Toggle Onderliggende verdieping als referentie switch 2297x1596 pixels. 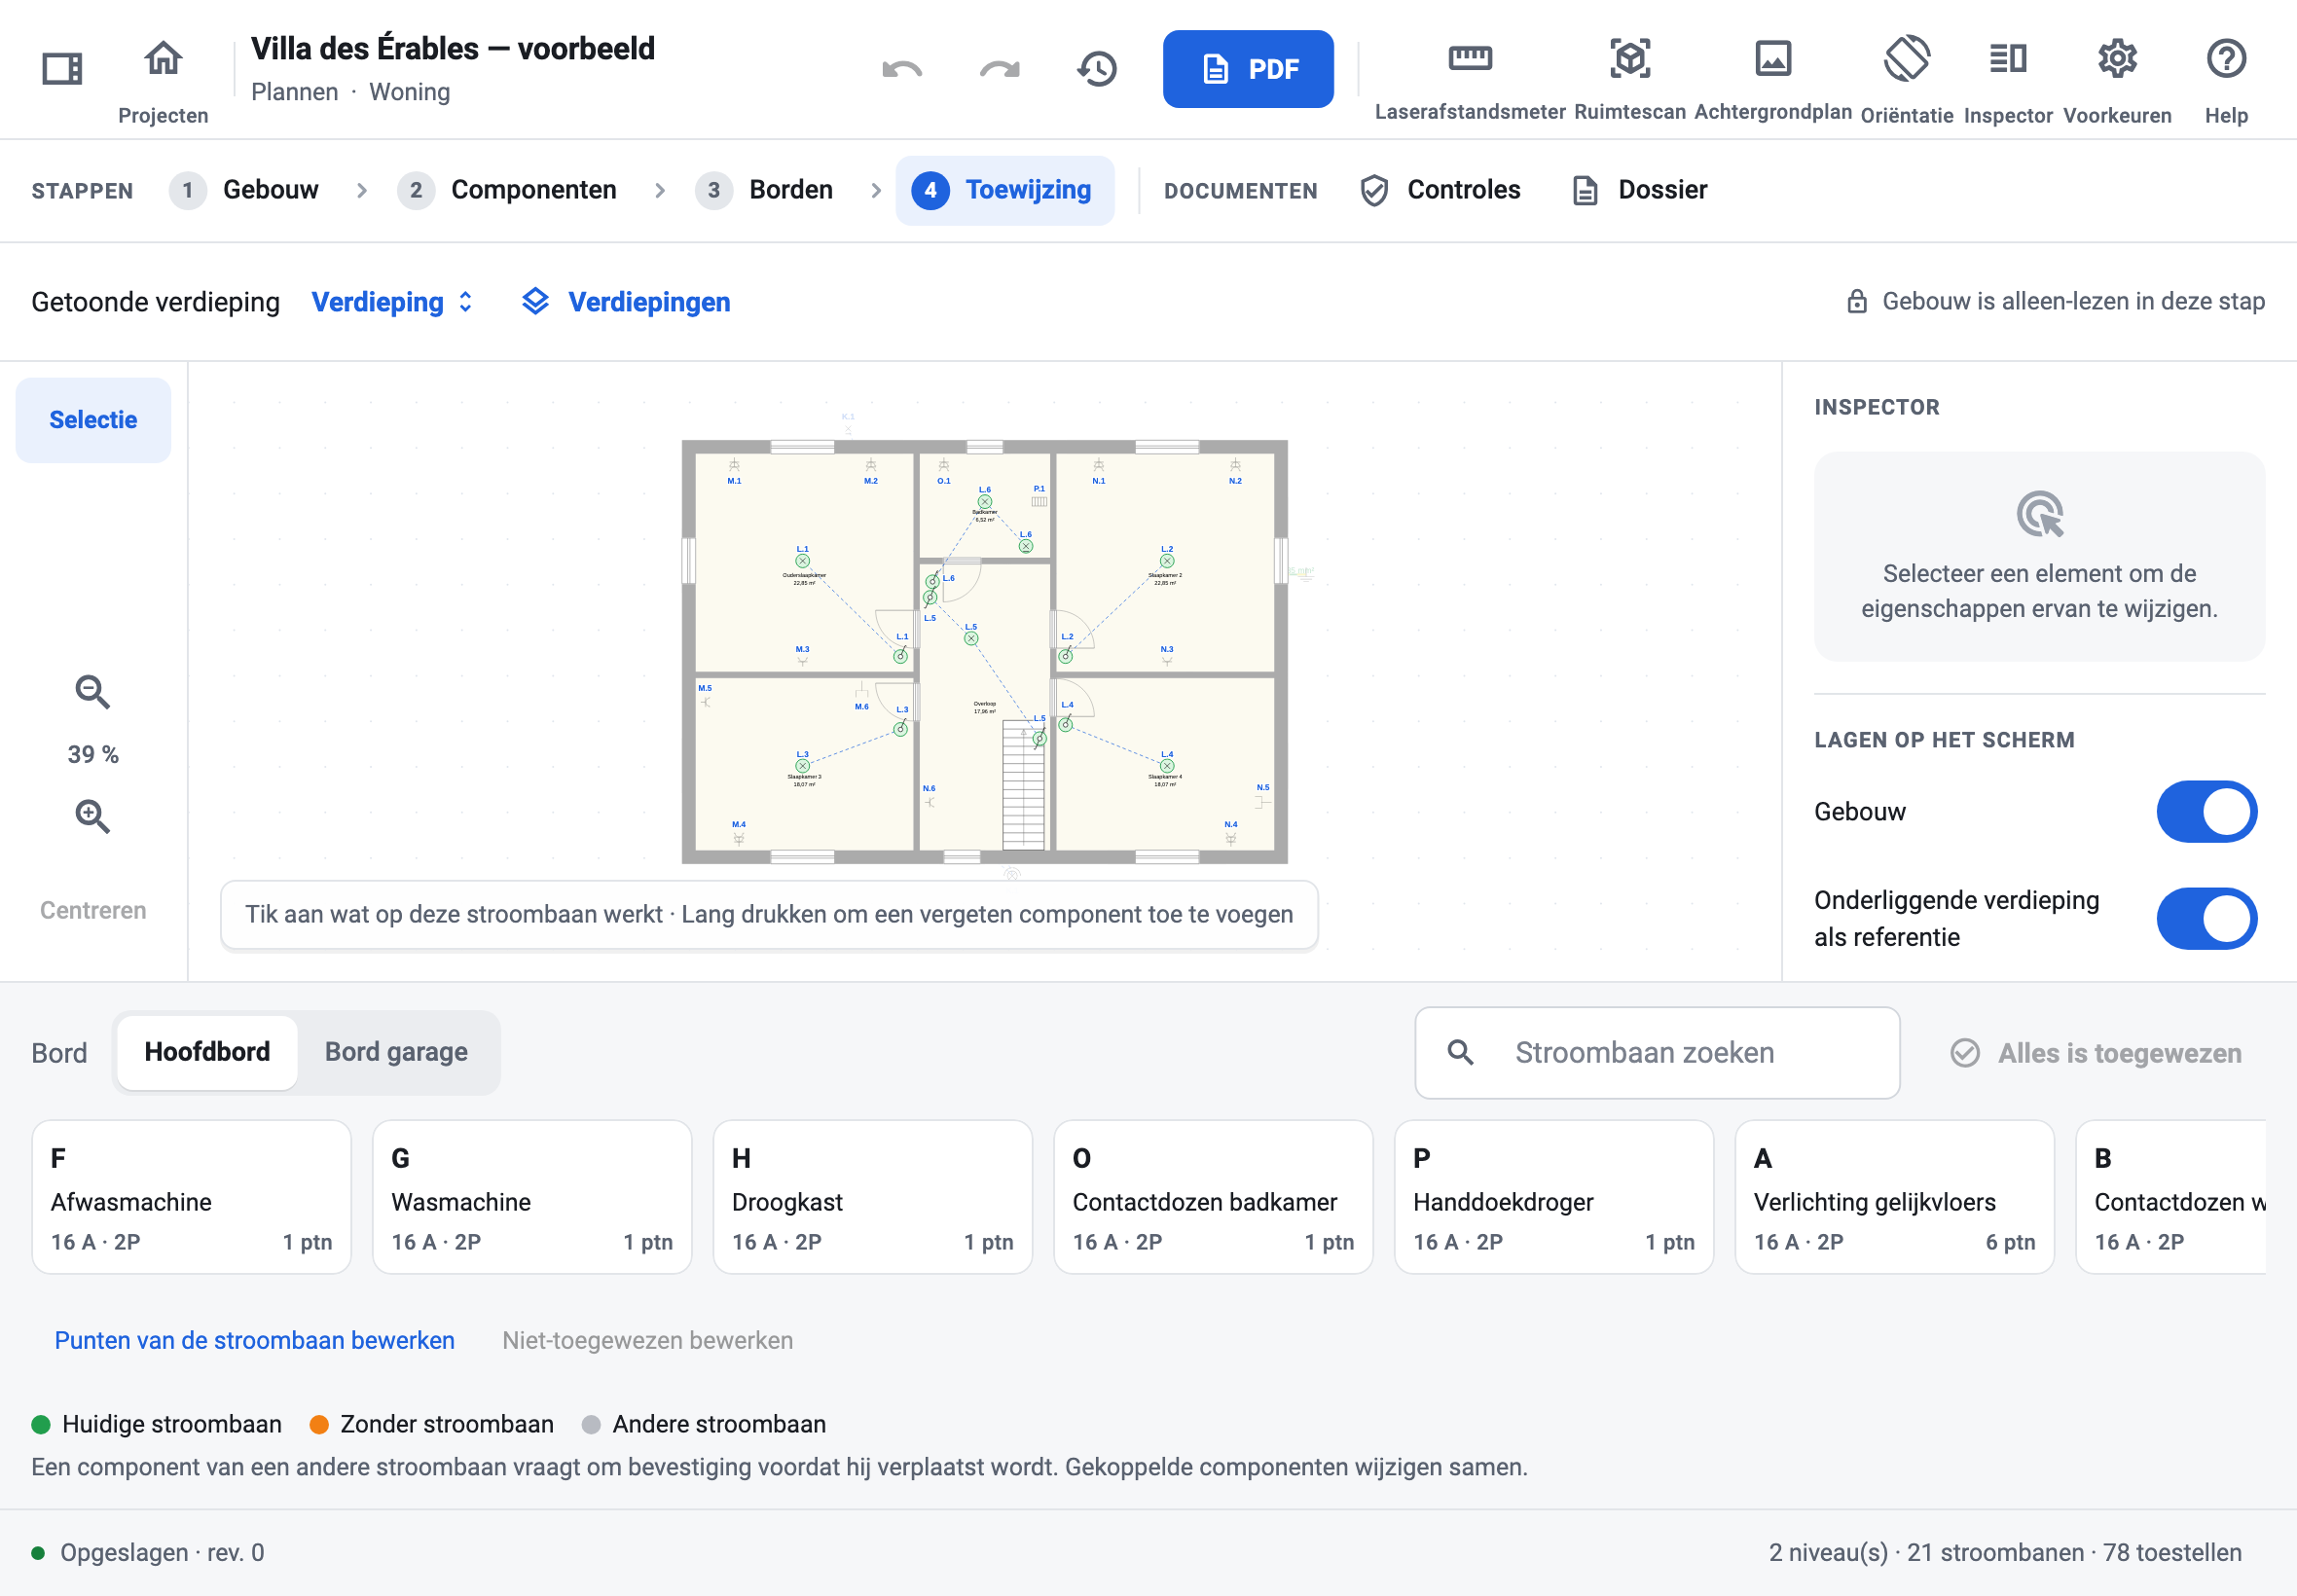pos(2206,919)
